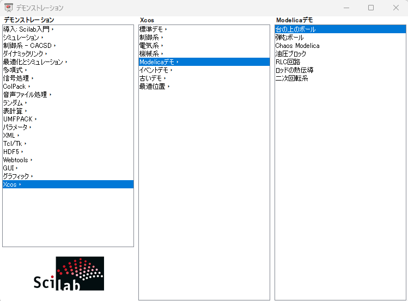Image resolution: width=408 pixels, height=301 pixels.
Task: Run the 弾むボール demo
Action: coord(340,38)
